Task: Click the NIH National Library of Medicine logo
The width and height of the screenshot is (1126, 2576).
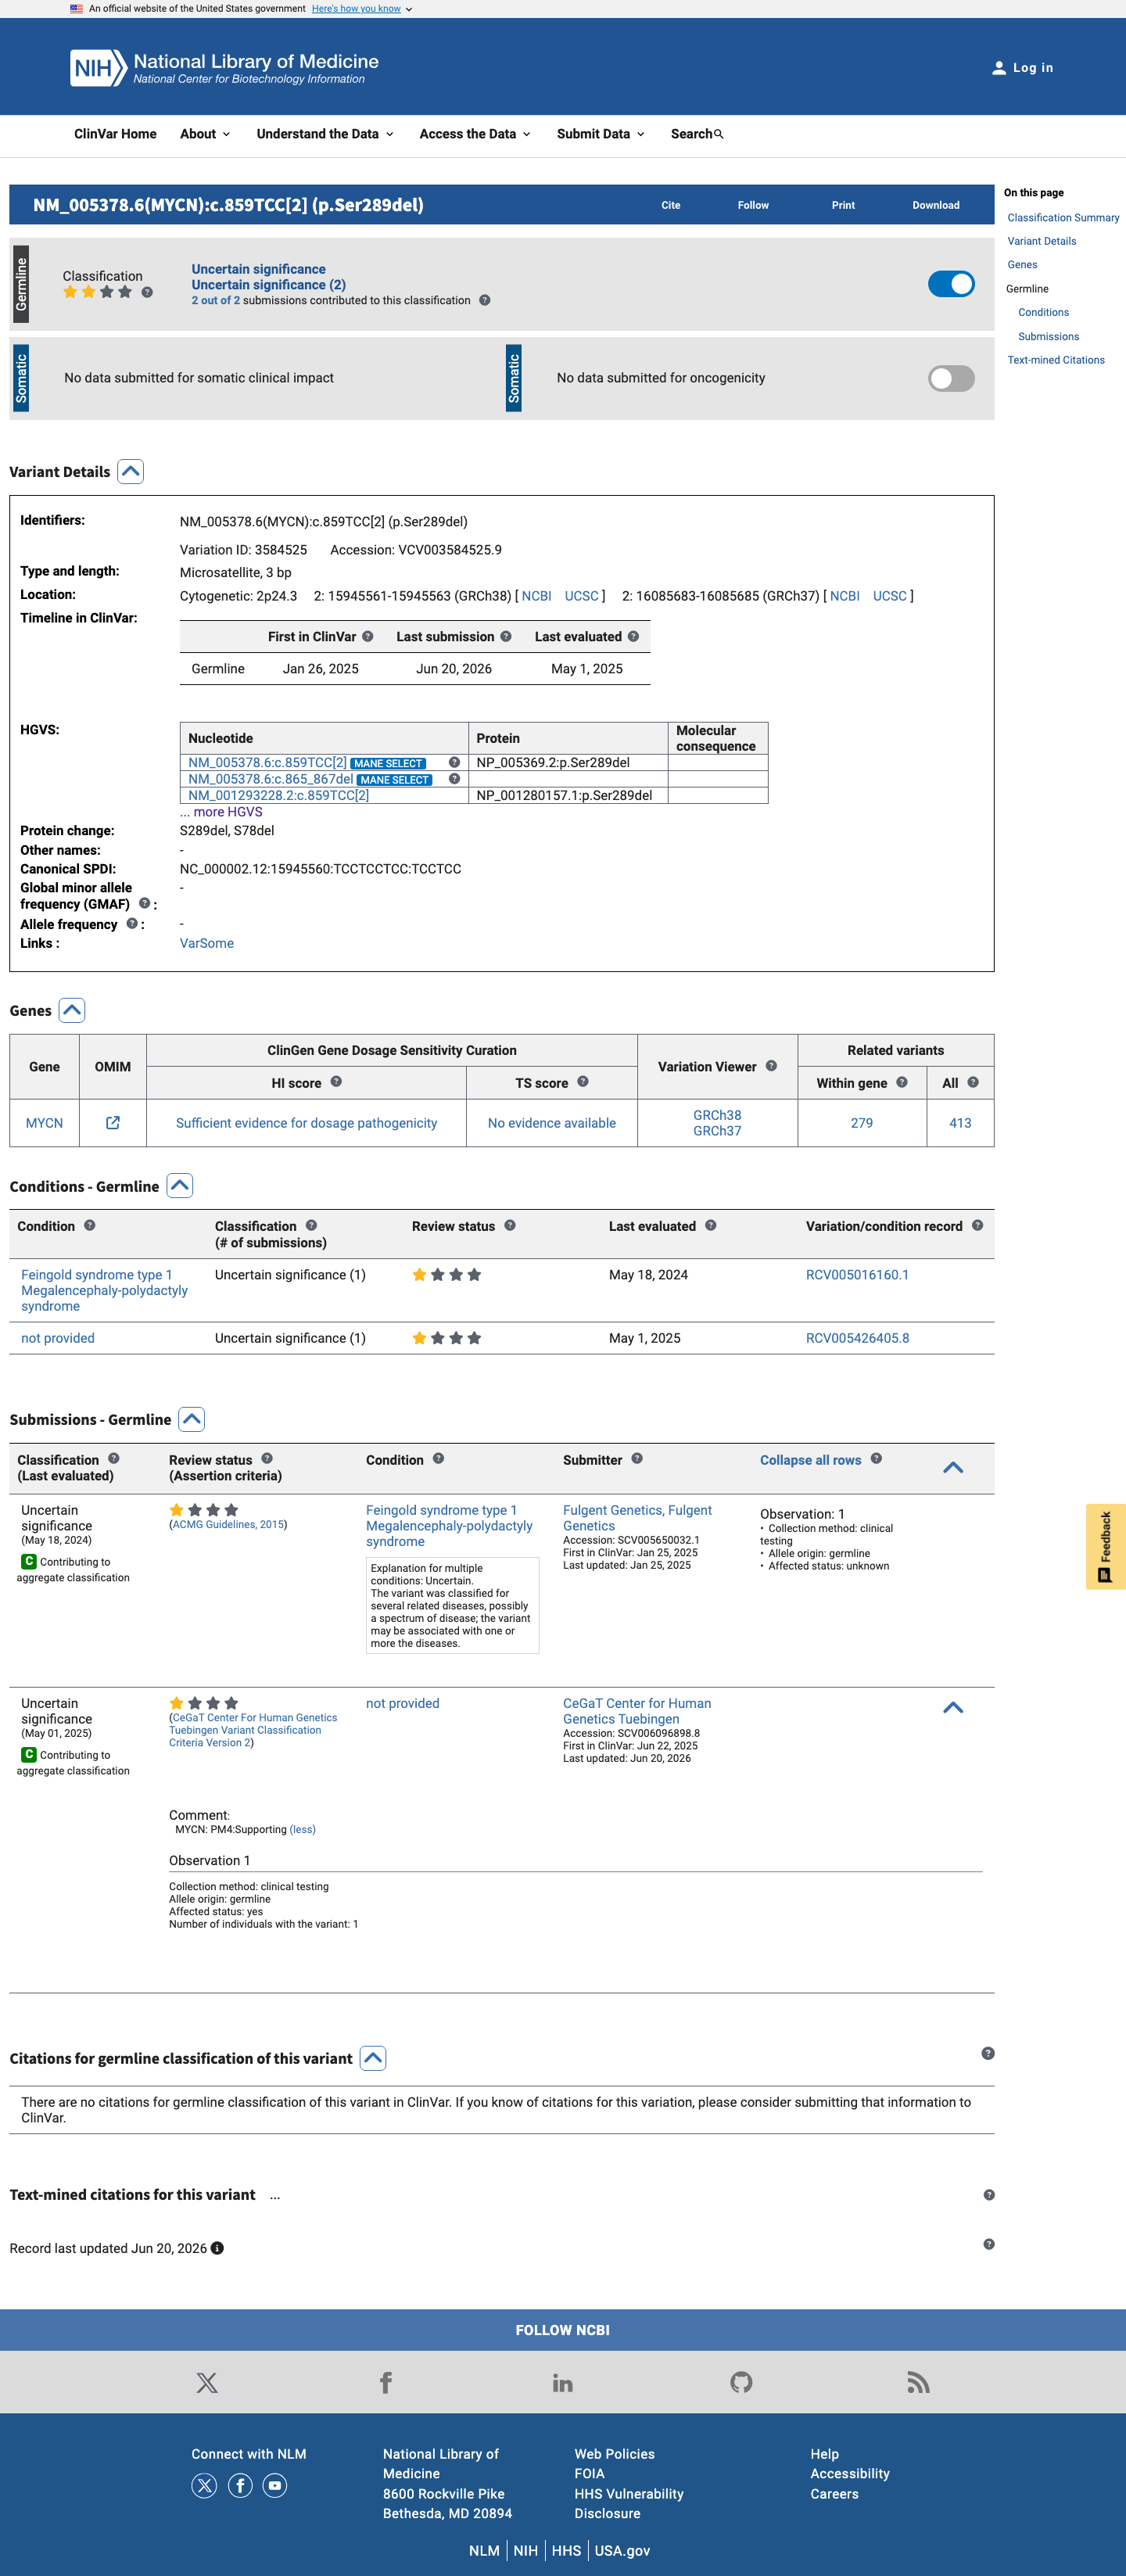Action: (x=225, y=68)
